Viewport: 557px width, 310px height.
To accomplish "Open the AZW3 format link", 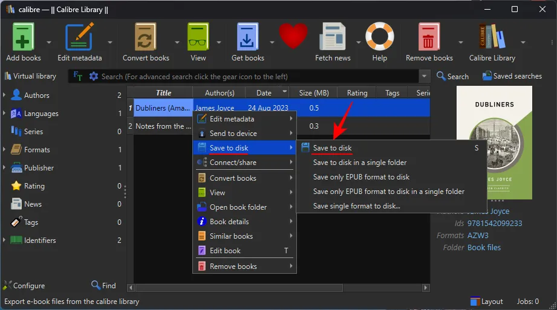I will pyautogui.click(x=478, y=236).
